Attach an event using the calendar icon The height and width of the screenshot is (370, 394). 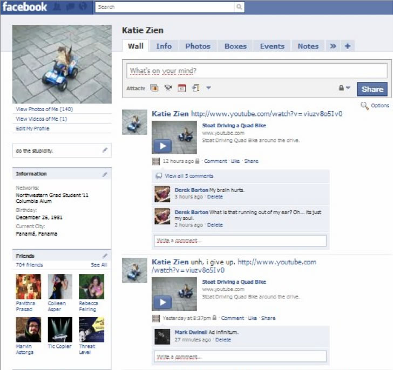(x=182, y=88)
